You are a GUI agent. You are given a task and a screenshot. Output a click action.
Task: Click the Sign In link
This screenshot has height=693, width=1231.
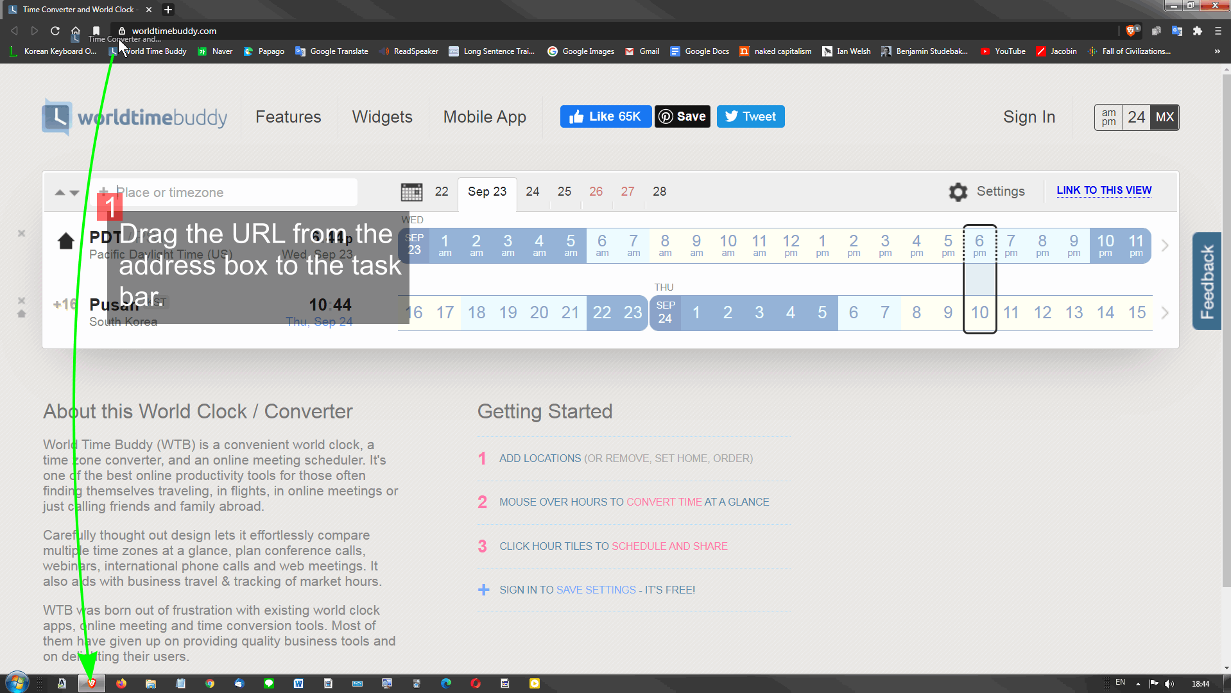[x=1029, y=117]
